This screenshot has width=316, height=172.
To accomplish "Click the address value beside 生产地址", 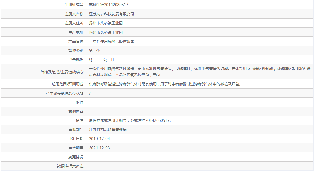I will coord(106,32).
